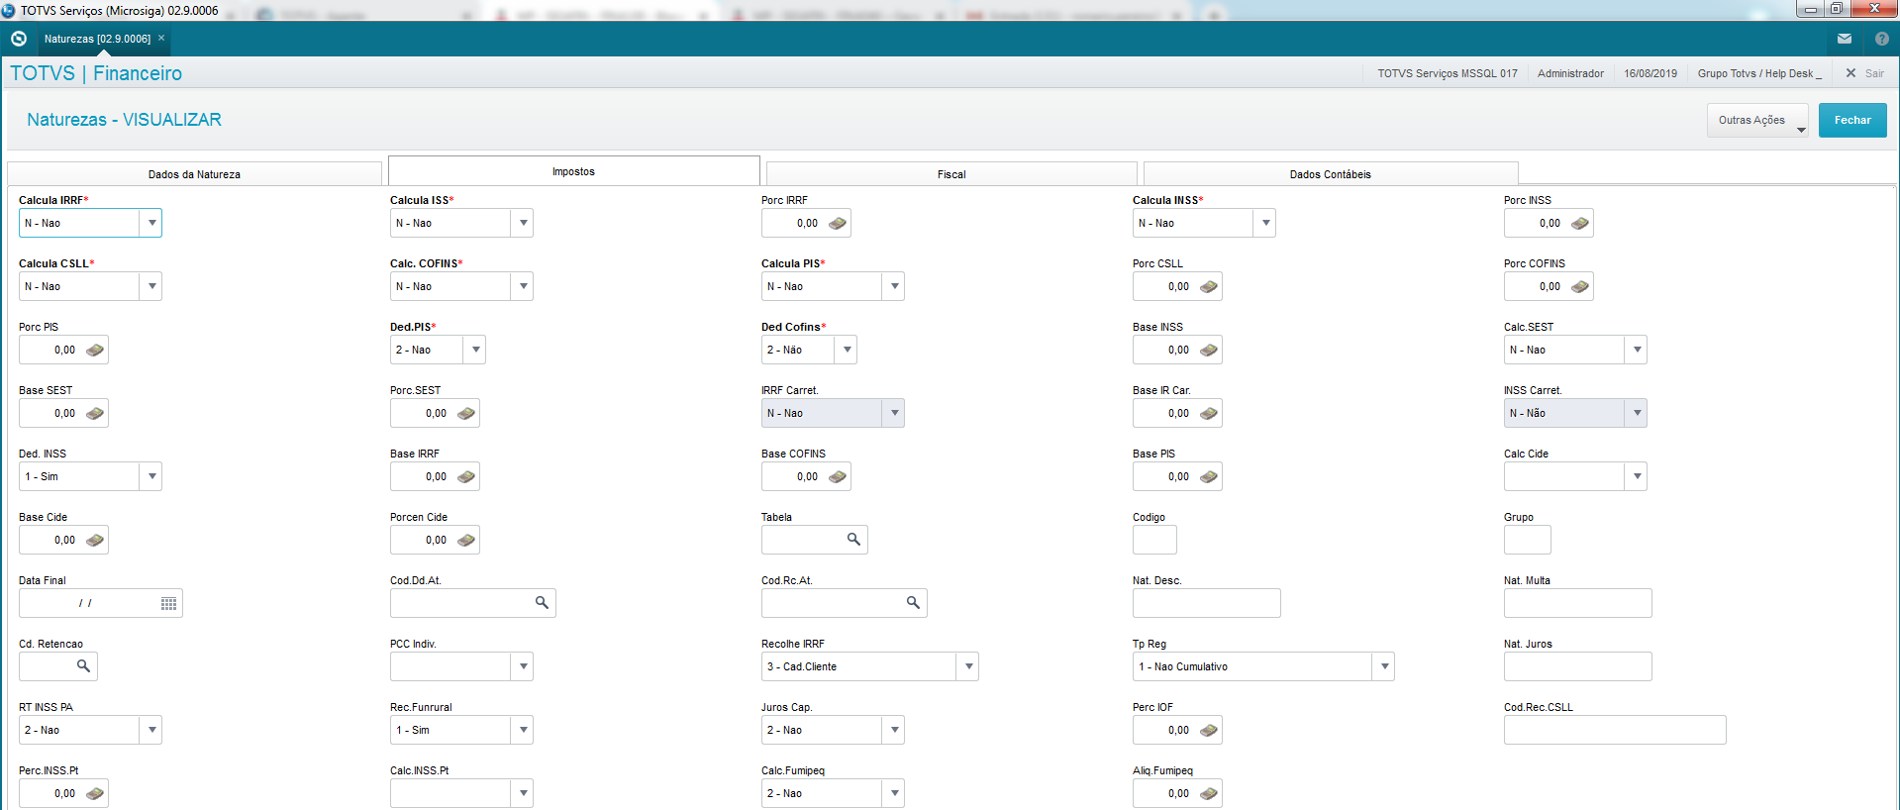Open the Data Final calendar picker

point(169,604)
